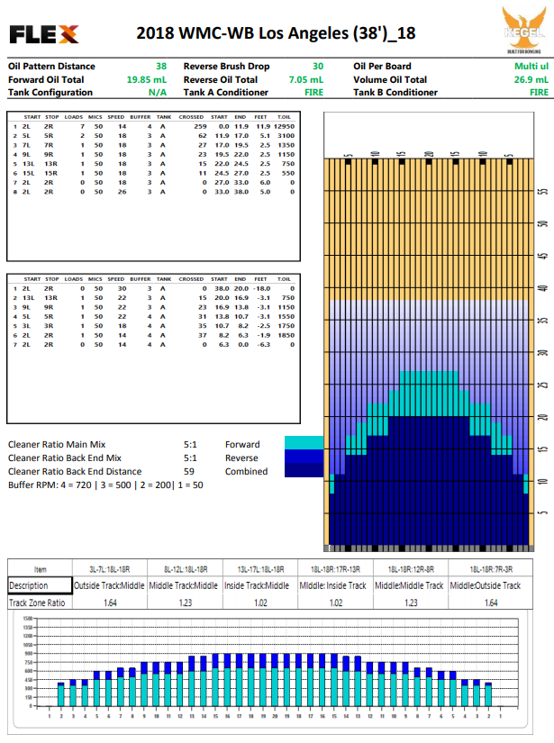Click the blue Reverse legend swatch
Screen dimensions: 554x743
304,457
